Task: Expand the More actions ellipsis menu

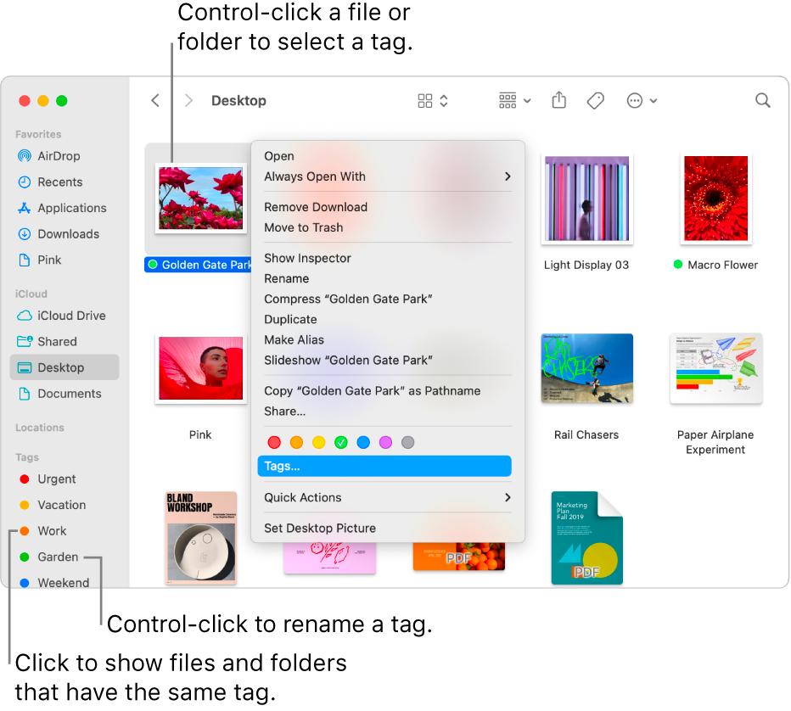Action: (642, 100)
